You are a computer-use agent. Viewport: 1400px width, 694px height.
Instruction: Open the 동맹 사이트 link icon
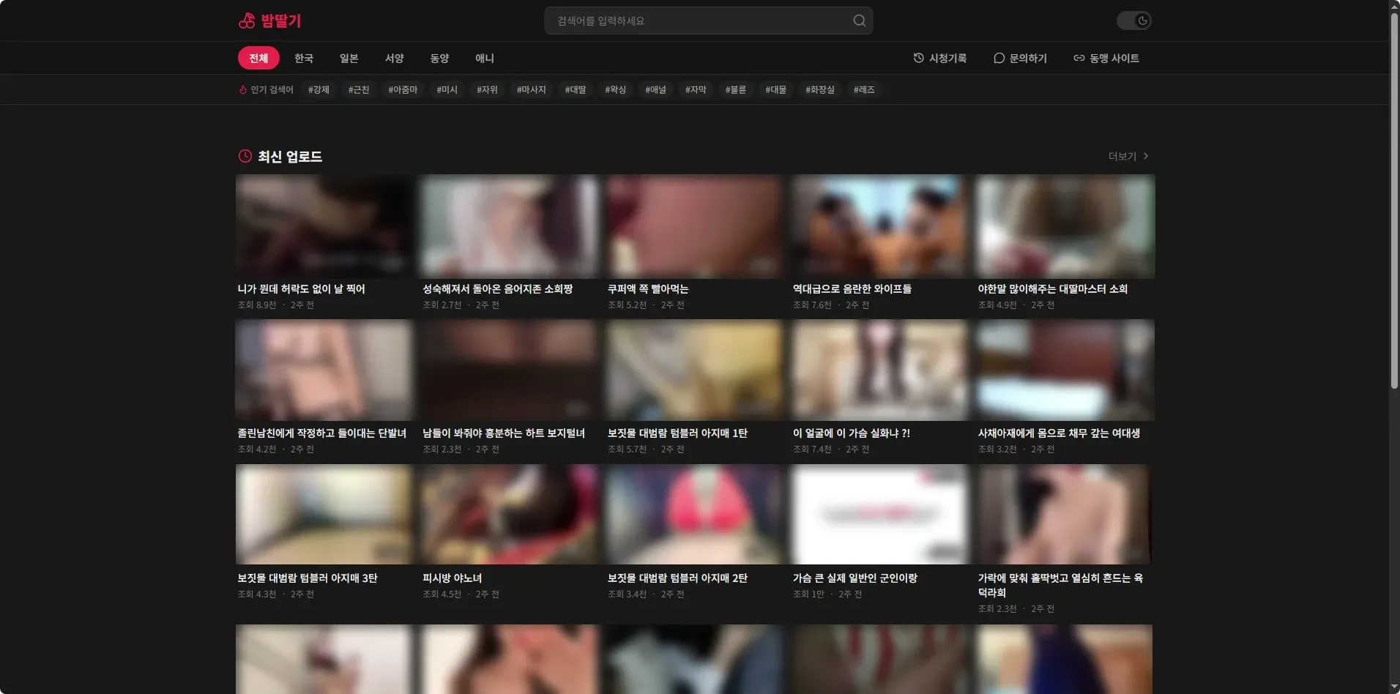(x=1079, y=58)
